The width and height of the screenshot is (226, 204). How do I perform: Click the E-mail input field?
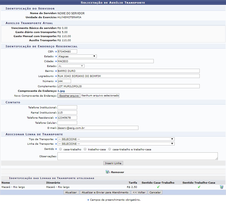pos(98,128)
